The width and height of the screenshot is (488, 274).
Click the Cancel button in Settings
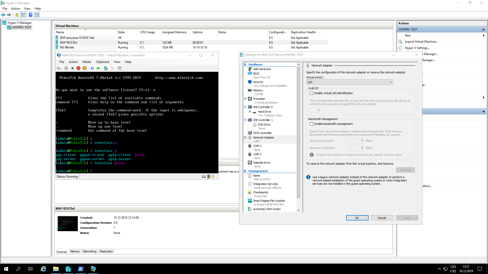pos(382,218)
